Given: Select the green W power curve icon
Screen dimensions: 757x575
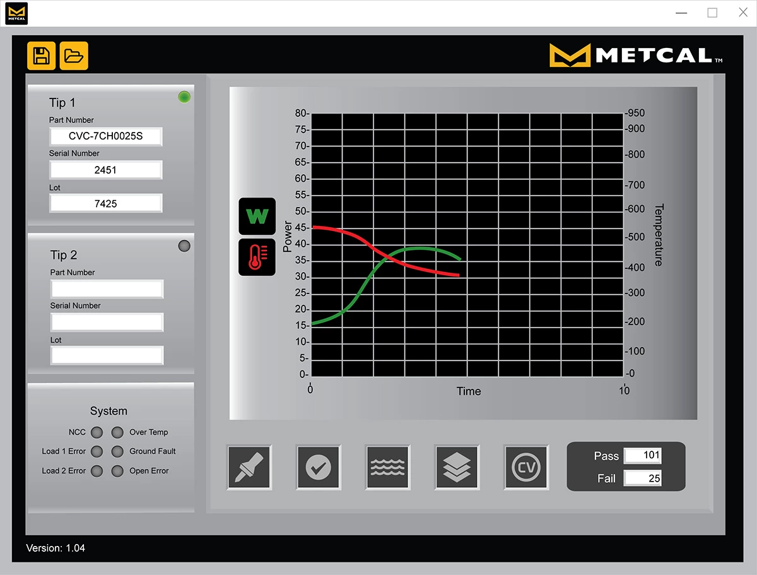Looking at the screenshot, I should click(257, 215).
